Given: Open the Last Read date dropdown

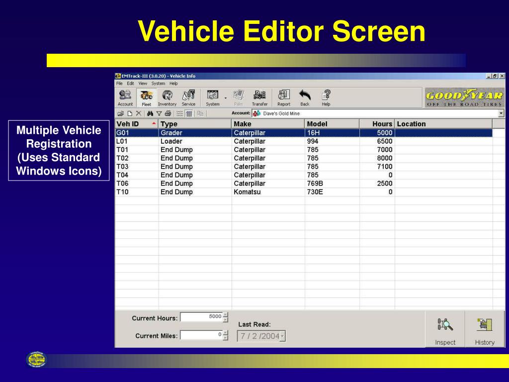Looking at the screenshot, I should [283, 336].
